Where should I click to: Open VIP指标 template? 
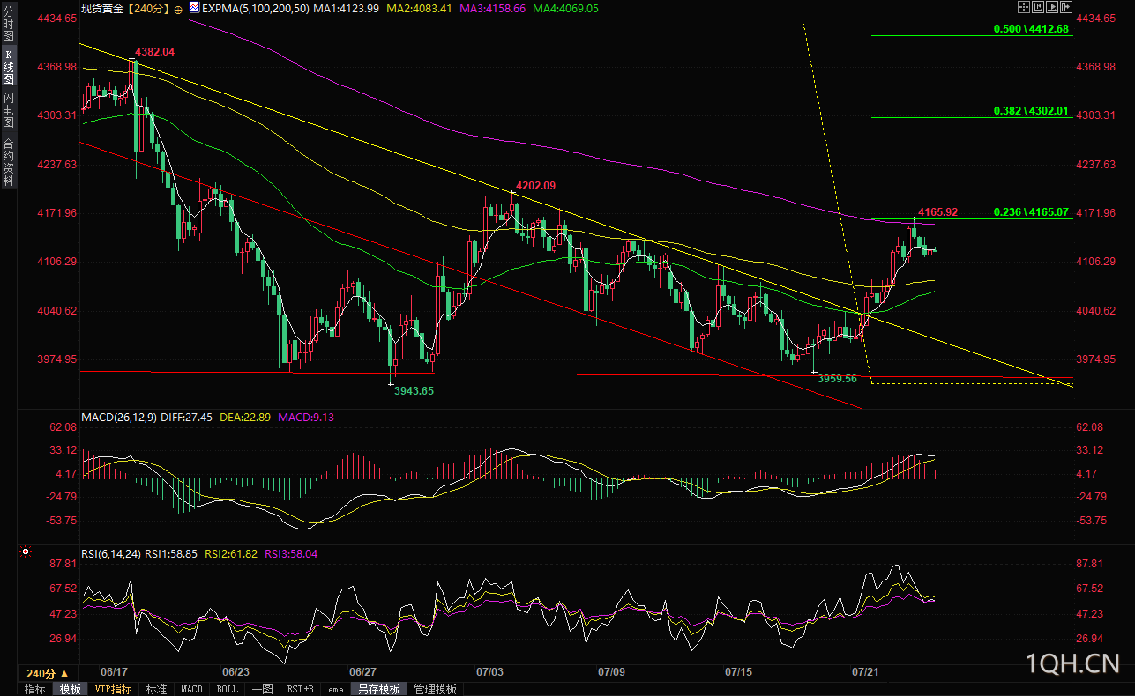point(113,689)
